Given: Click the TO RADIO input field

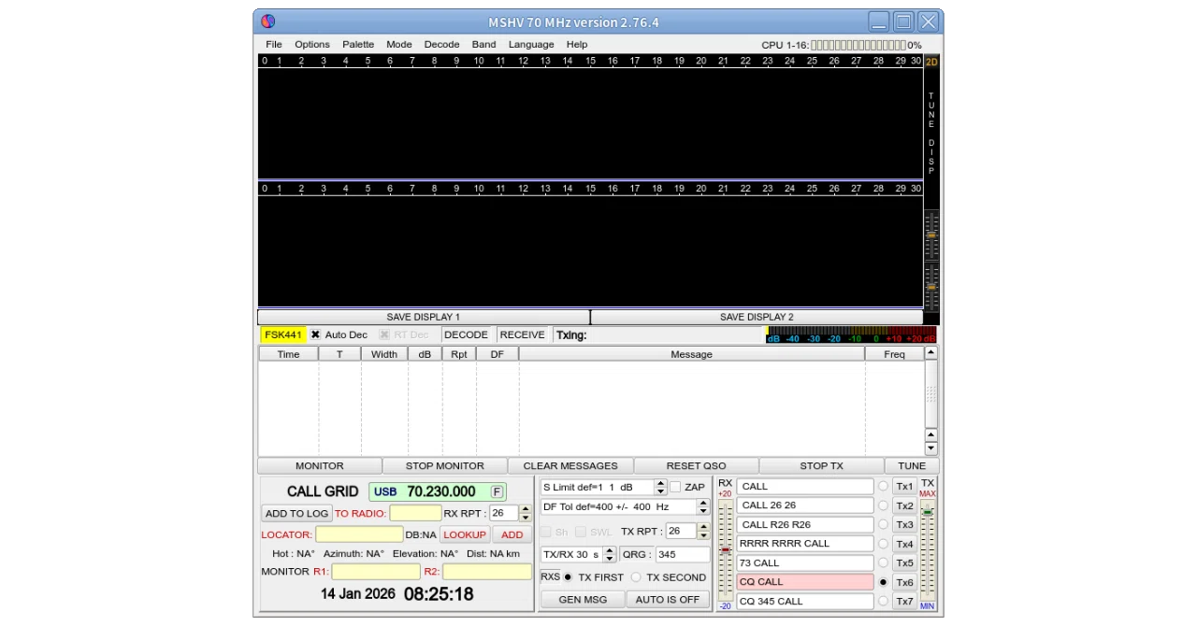Looking at the screenshot, I should [x=415, y=513].
